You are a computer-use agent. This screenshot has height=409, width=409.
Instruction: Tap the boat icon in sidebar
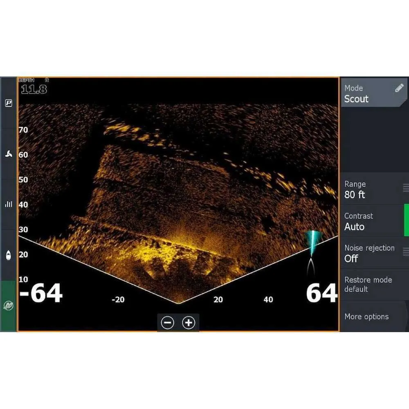[8, 255]
